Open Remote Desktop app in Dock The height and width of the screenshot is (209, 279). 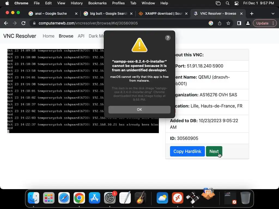[x=178, y=198]
